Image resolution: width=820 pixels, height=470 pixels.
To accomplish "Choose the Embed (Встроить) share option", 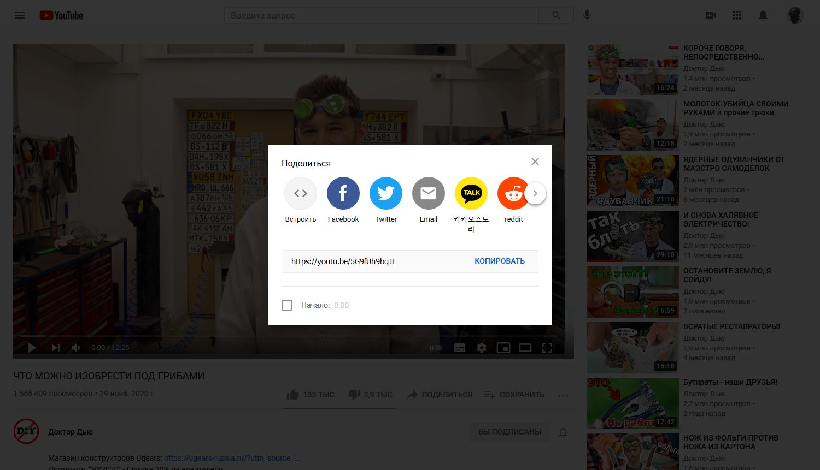I will tap(301, 200).
